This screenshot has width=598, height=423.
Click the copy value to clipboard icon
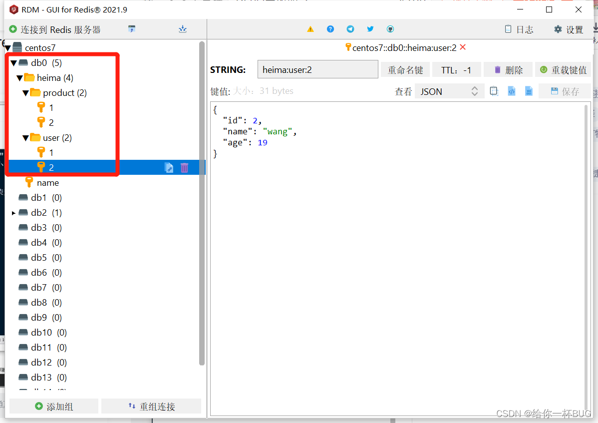[494, 91]
